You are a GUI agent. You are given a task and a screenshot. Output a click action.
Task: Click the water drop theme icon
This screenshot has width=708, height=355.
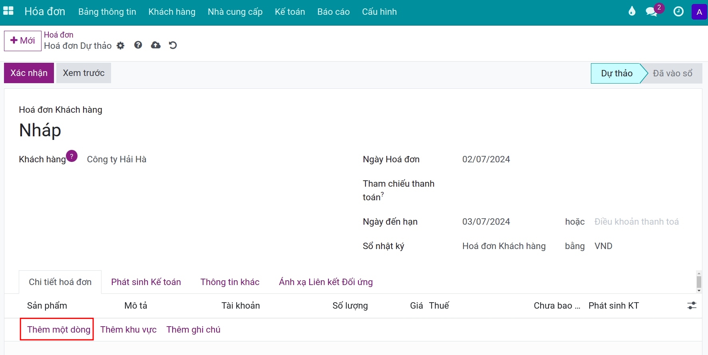click(x=632, y=12)
